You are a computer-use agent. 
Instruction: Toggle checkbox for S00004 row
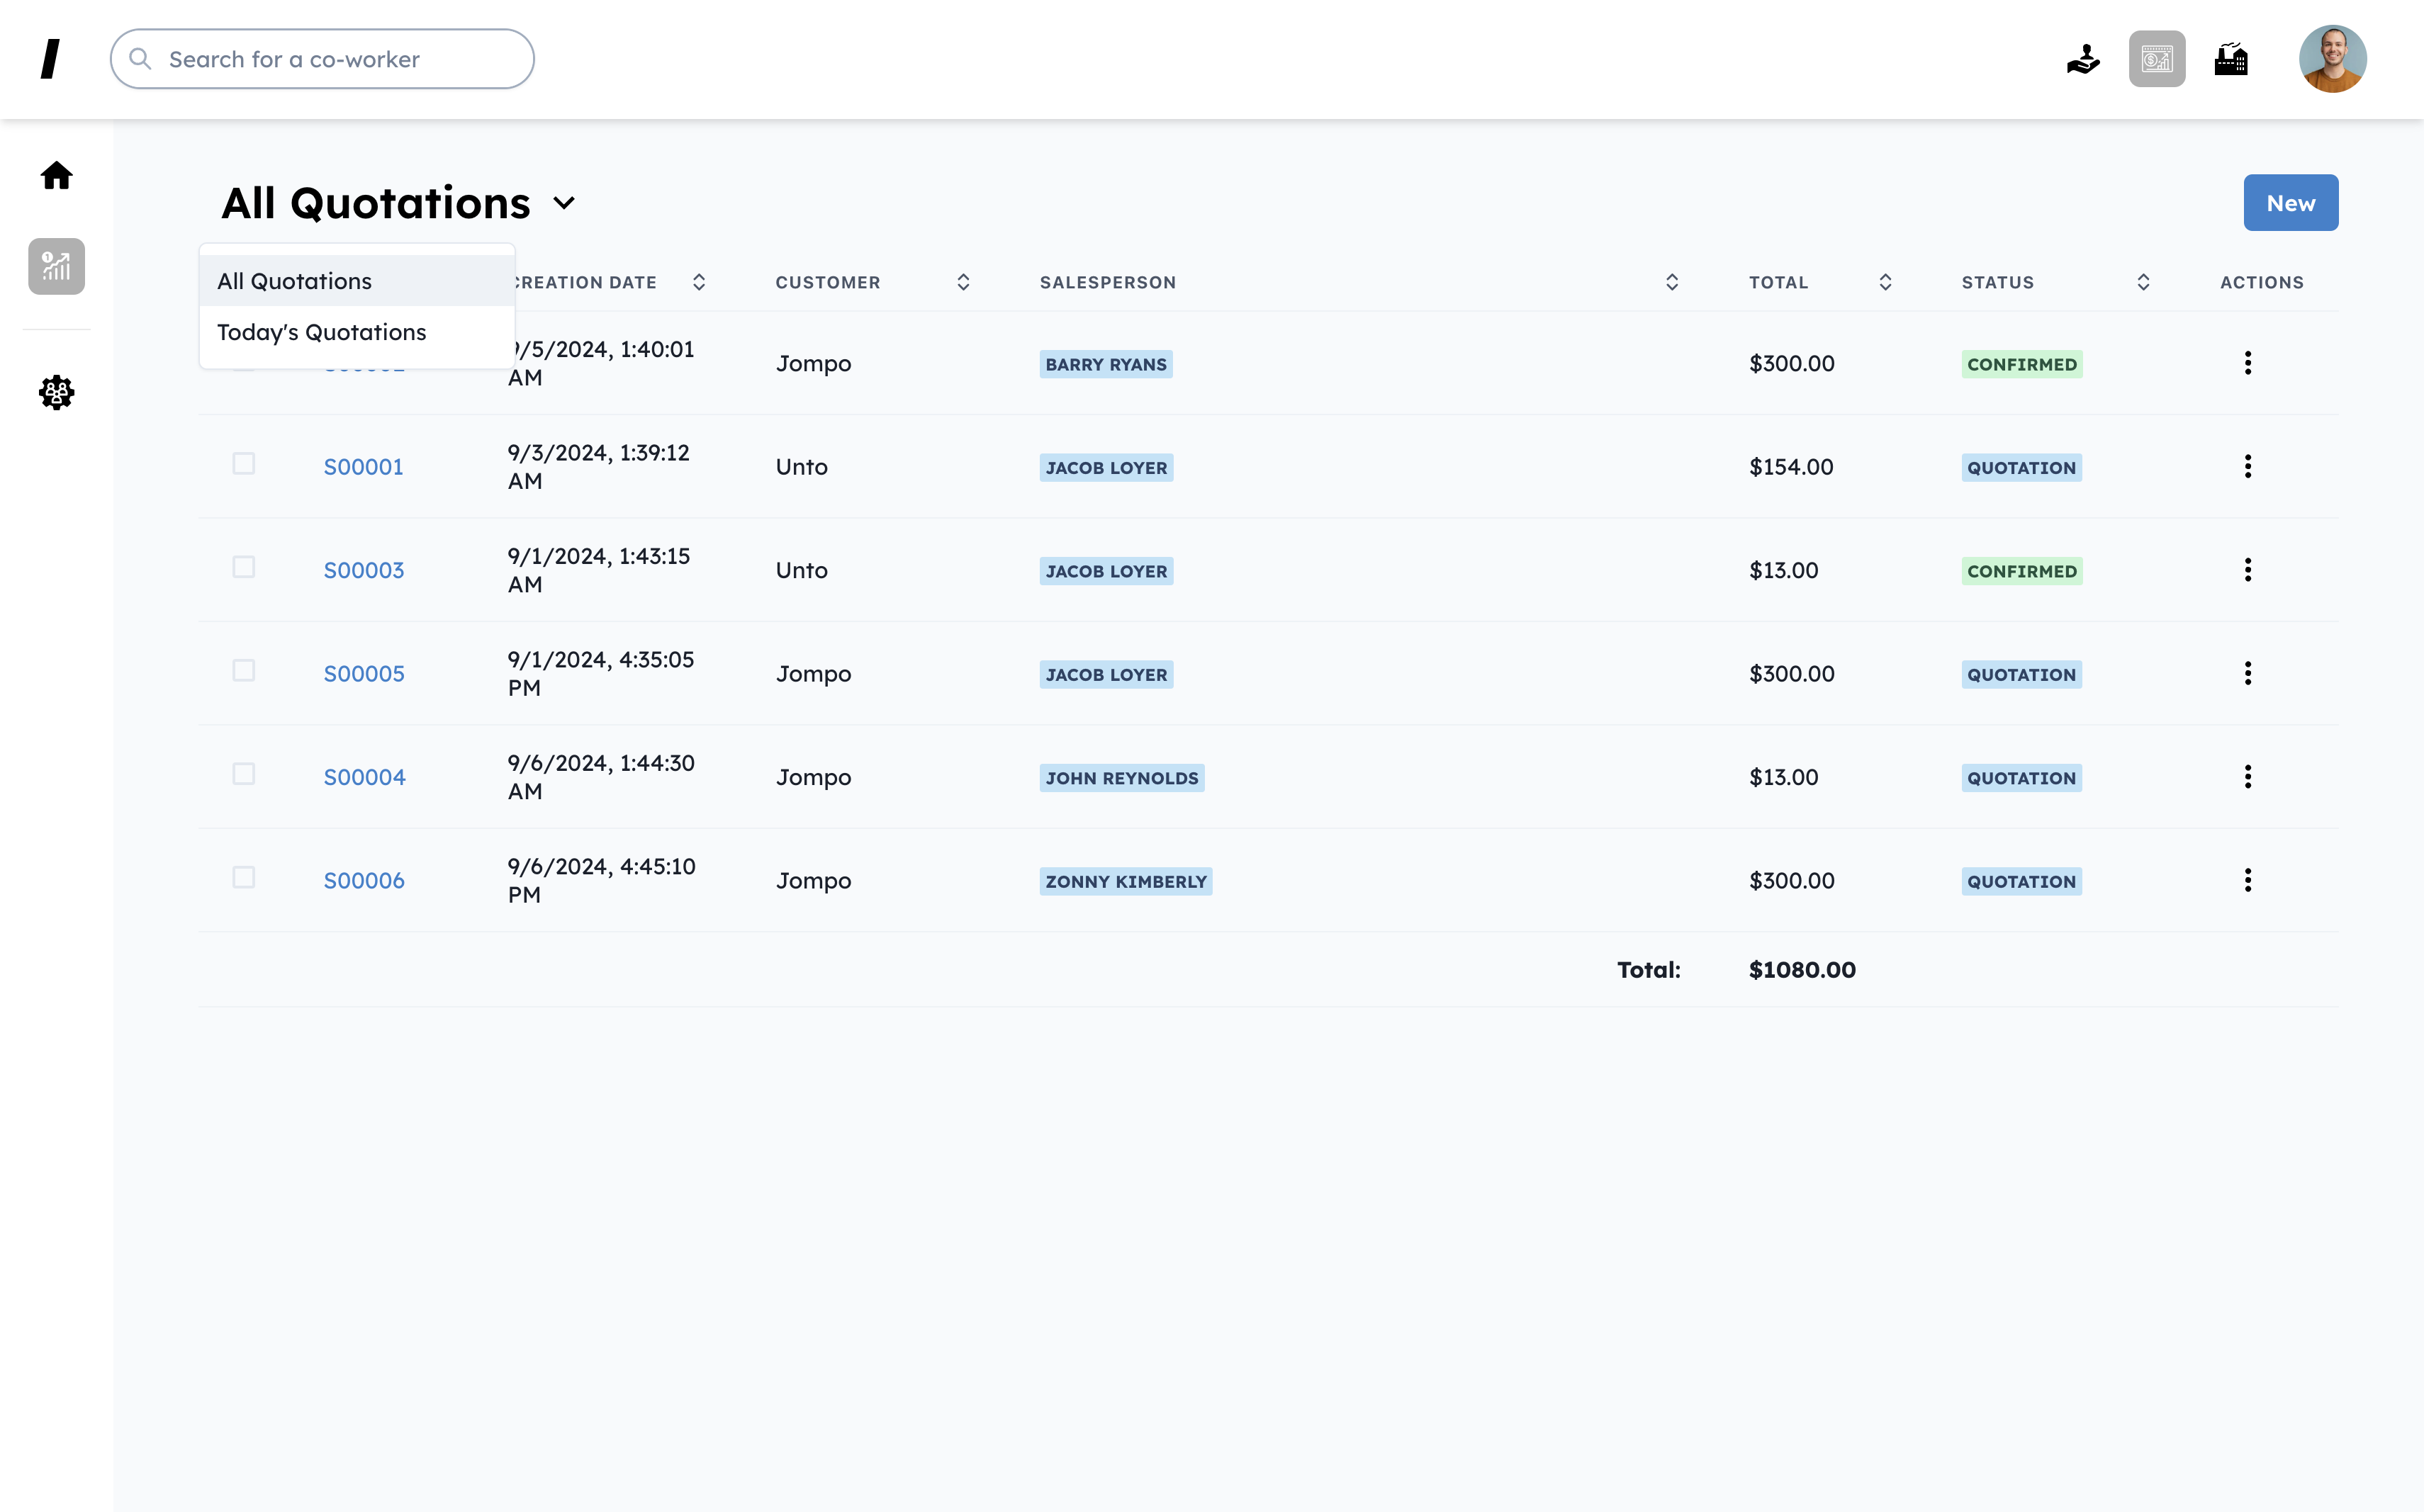click(242, 775)
